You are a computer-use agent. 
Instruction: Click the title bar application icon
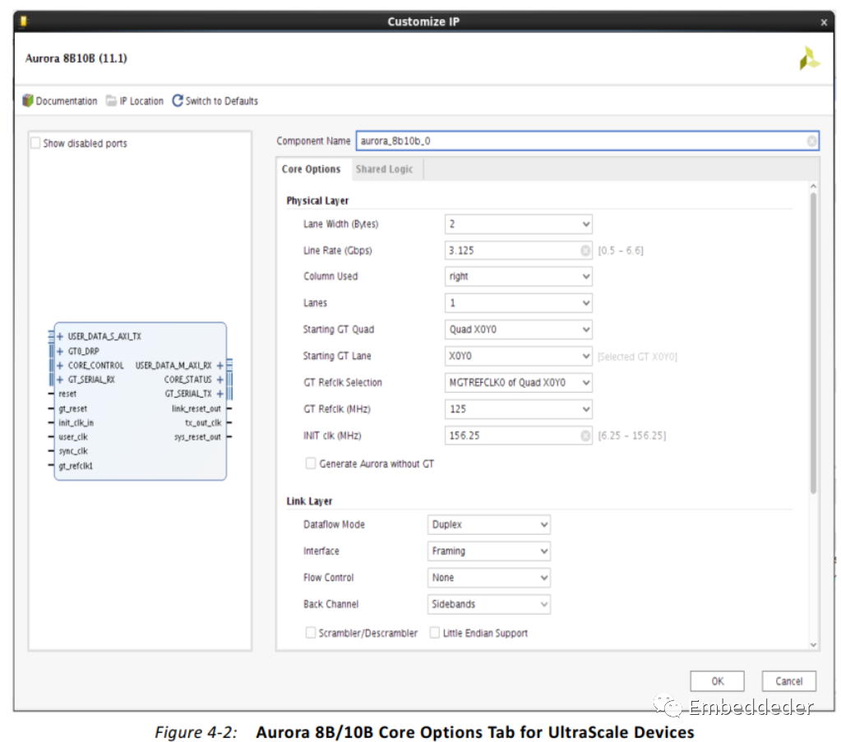pyautogui.click(x=23, y=21)
